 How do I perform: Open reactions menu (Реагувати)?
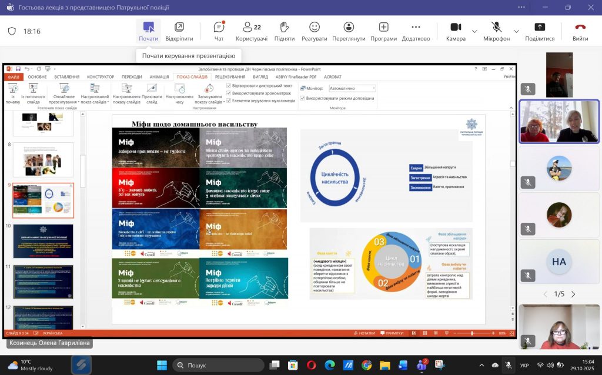coord(315,31)
